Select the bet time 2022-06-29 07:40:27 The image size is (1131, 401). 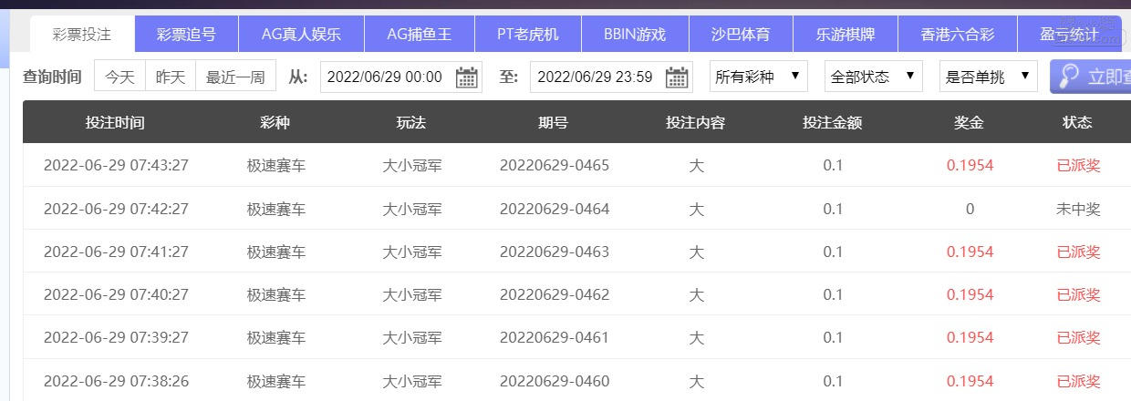(116, 294)
